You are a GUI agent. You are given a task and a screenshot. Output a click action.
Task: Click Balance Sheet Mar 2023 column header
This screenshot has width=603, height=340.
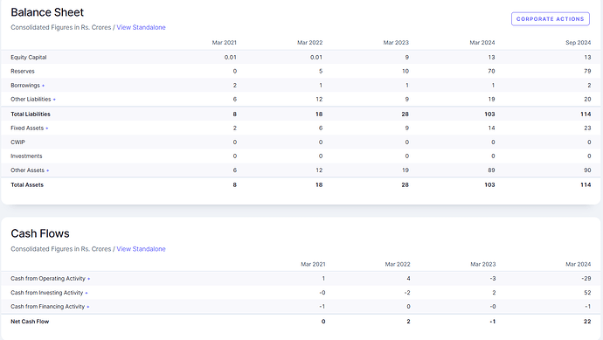click(396, 43)
